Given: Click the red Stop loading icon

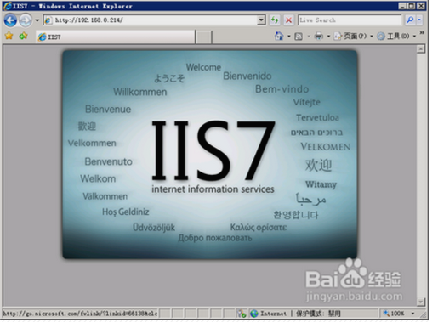Looking at the screenshot, I should tap(288, 20).
